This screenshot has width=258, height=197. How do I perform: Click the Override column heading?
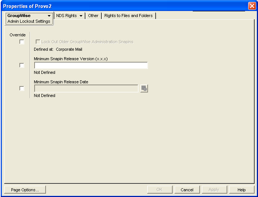pos(17,35)
